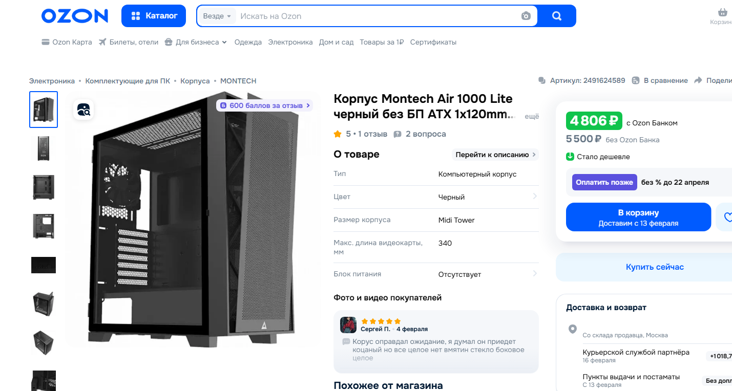732x391 pixels.
Task: Go to MONTECH brand breadcrumb
Action: (238, 81)
